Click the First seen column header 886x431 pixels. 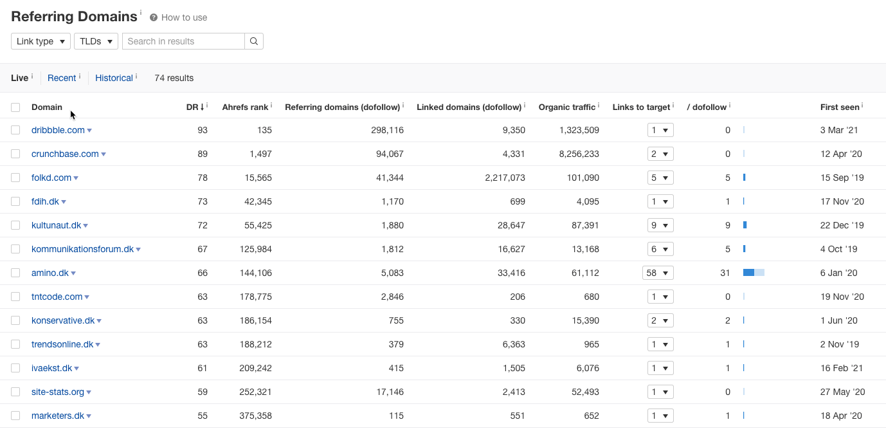click(x=840, y=107)
